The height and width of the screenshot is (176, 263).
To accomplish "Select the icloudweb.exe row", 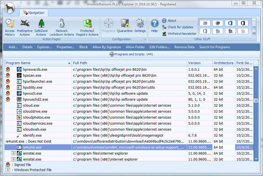I will tap(129, 129).
